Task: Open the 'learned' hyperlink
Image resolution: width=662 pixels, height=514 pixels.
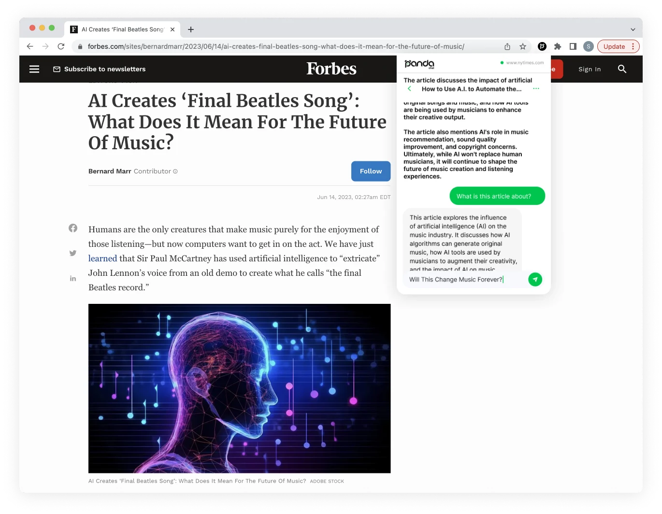Action: (x=102, y=258)
